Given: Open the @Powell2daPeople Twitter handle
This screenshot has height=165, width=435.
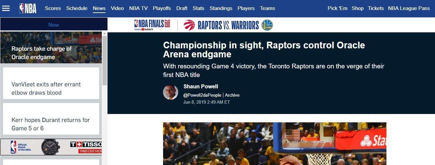Looking at the screenshot, I should 202,95.
